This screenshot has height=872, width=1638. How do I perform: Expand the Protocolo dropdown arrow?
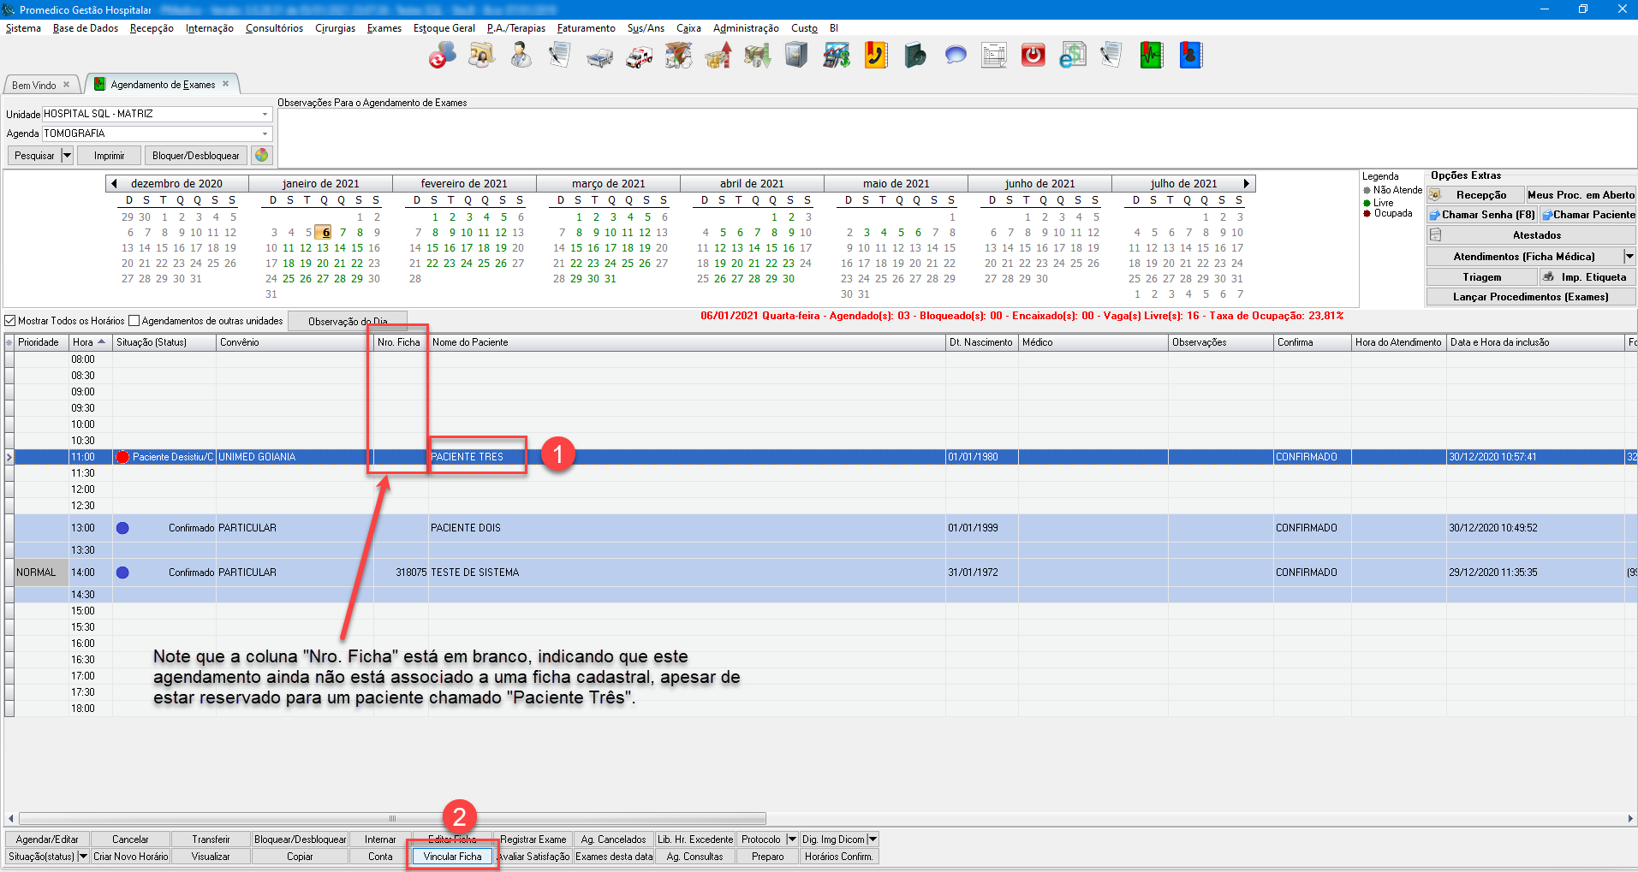pos(792,839)
